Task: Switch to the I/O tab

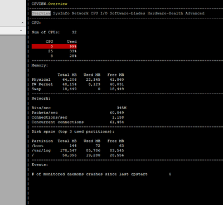Action: click(104, 13)
